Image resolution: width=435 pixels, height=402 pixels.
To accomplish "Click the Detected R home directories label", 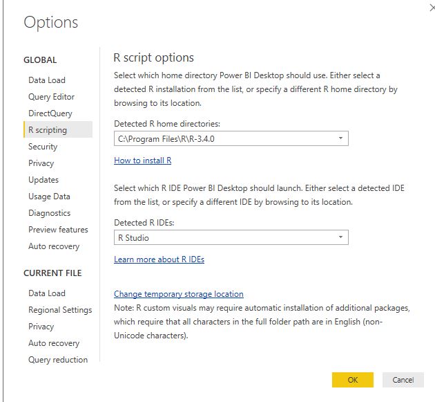I will coord(167,124).
